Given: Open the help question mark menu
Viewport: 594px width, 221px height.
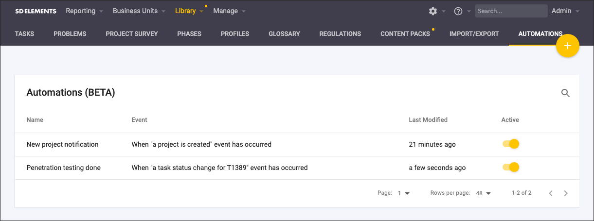Looking at the screenshot, I should [458, 11].
